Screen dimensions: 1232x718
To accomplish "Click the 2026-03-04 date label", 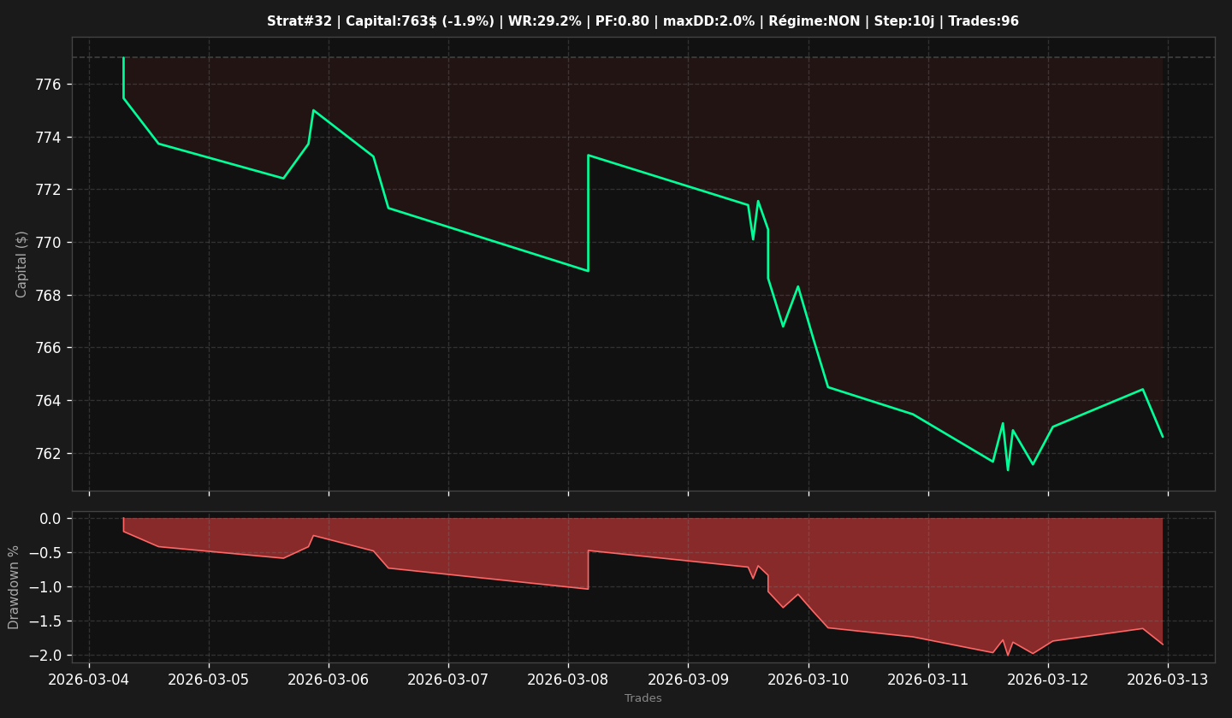I will pyautogui.click(x=89, y=680).
